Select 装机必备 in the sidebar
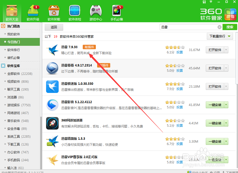238x173 pixels. [x=20, y=58]
